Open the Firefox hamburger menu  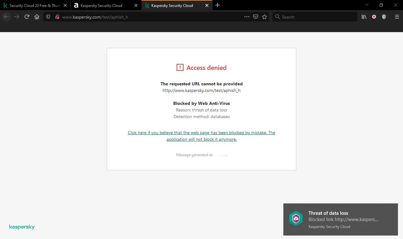tap(397, 17)
